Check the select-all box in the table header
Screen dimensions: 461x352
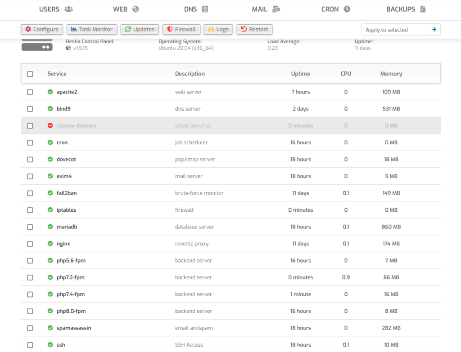click(30, 73)
